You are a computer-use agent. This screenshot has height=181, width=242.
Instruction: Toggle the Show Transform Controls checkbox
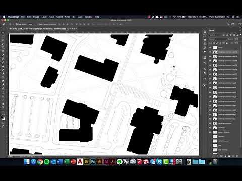click(x=38, y=24)
